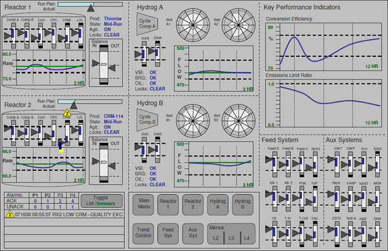Open the Cycle Comp B compressor symbol
The width and height of the screenshot is (388, 251).
147,120
